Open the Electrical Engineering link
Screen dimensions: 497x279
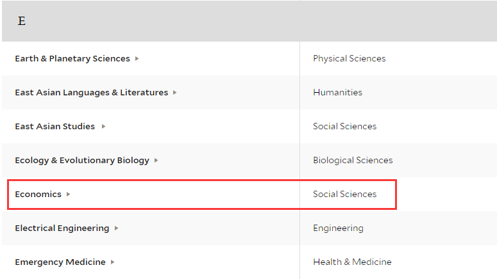point(62,228)
